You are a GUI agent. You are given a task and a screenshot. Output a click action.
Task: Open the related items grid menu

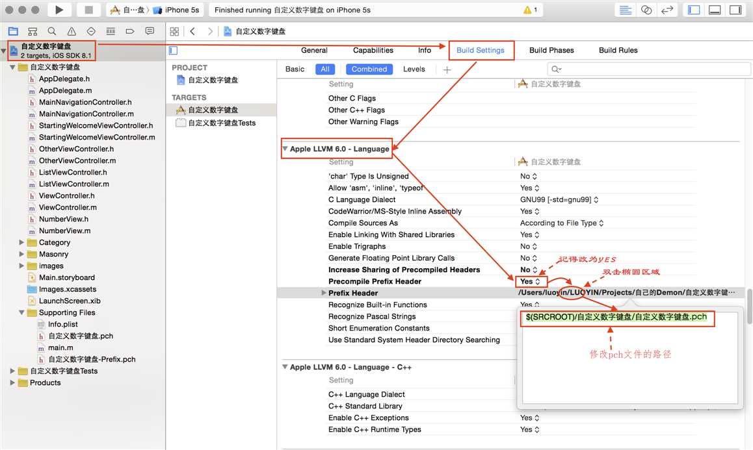click(x=174, y=31)
